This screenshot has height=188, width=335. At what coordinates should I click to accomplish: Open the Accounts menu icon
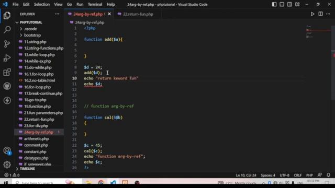click(7, 151)
